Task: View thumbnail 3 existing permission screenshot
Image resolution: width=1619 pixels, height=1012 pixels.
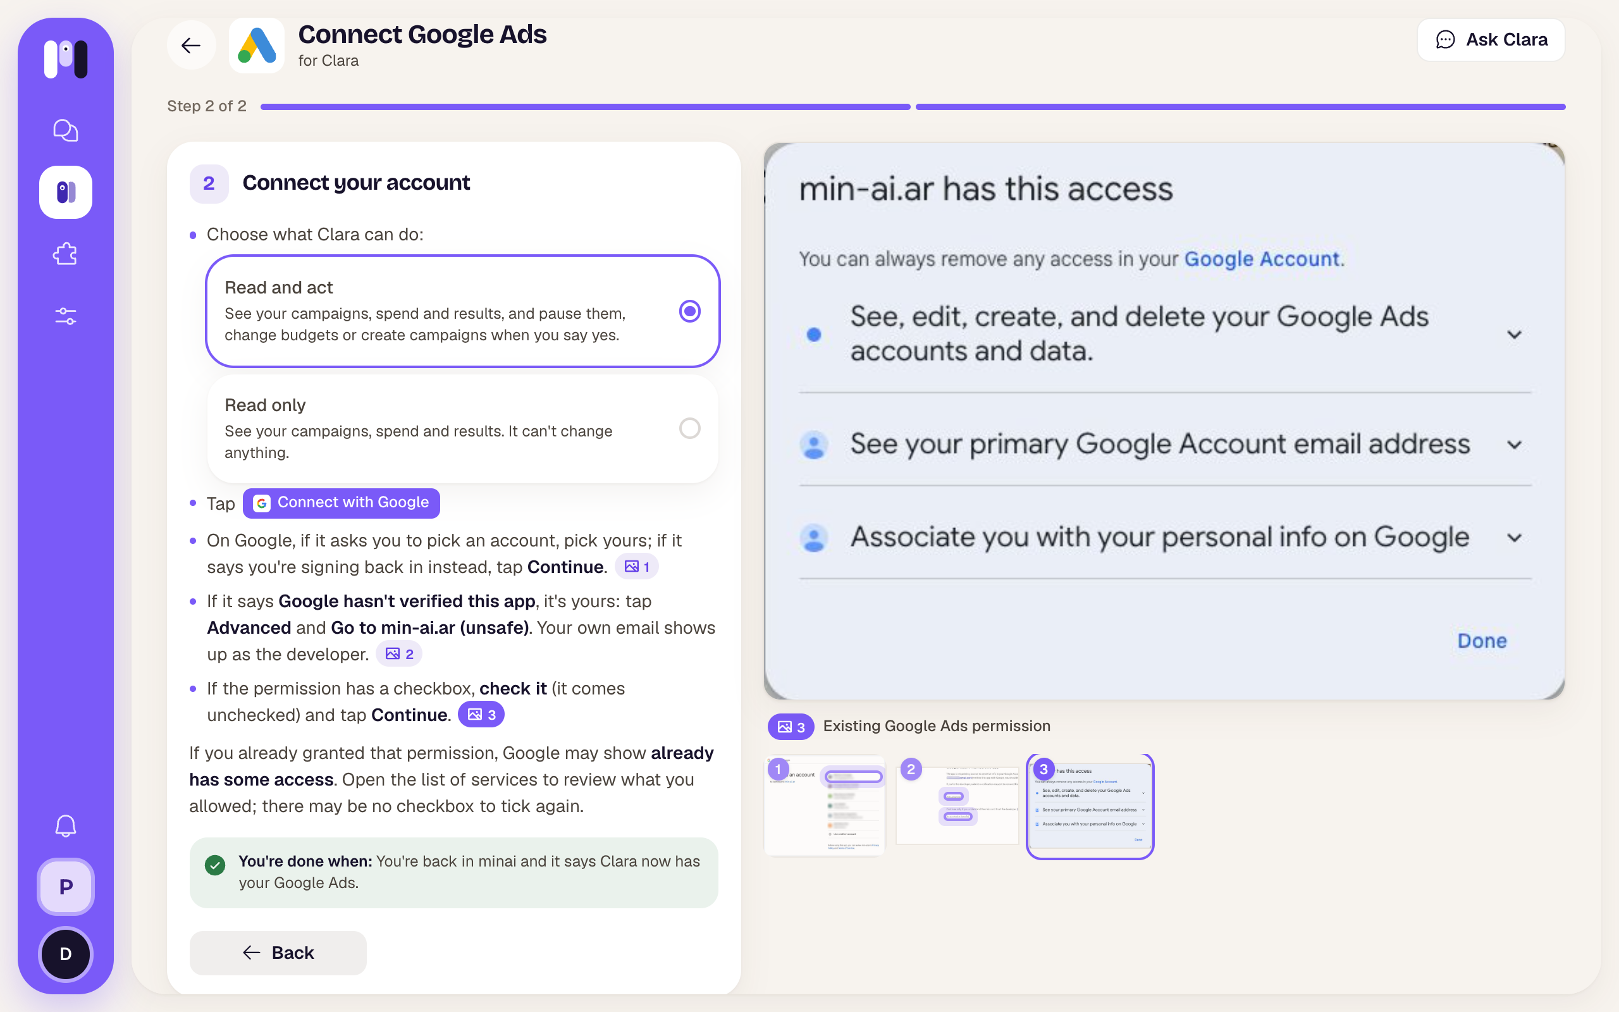Action: [1090, 806]
